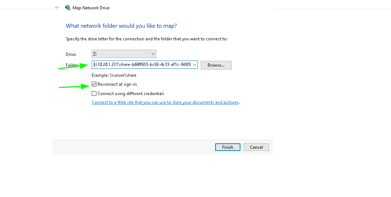Expand the Folder path history dropdown arrow
The image size is (391, 197).
(195, 65)
